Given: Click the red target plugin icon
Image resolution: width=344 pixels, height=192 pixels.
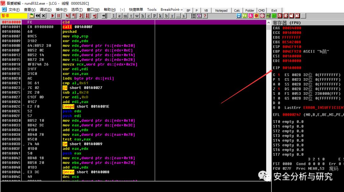Looking at the screenshot, I should pyautogui.click(x=262, y=16).
